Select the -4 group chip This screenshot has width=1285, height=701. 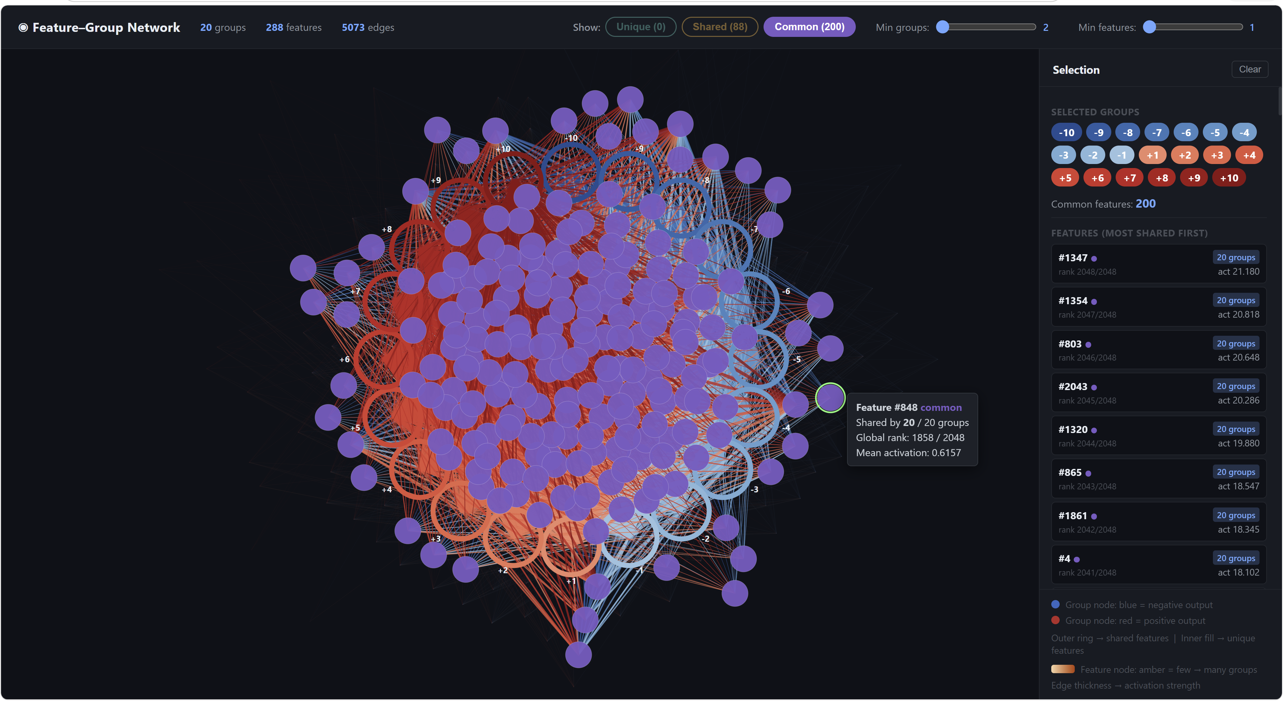1244,133
